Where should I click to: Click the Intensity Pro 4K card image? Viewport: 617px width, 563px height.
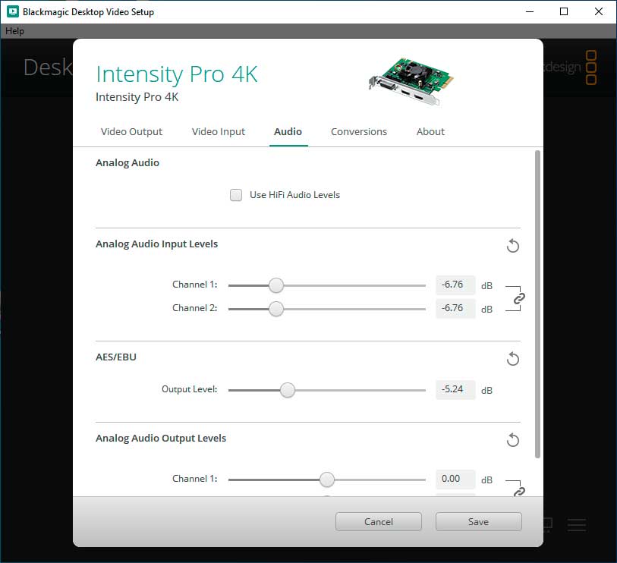(x=411, y=81)
